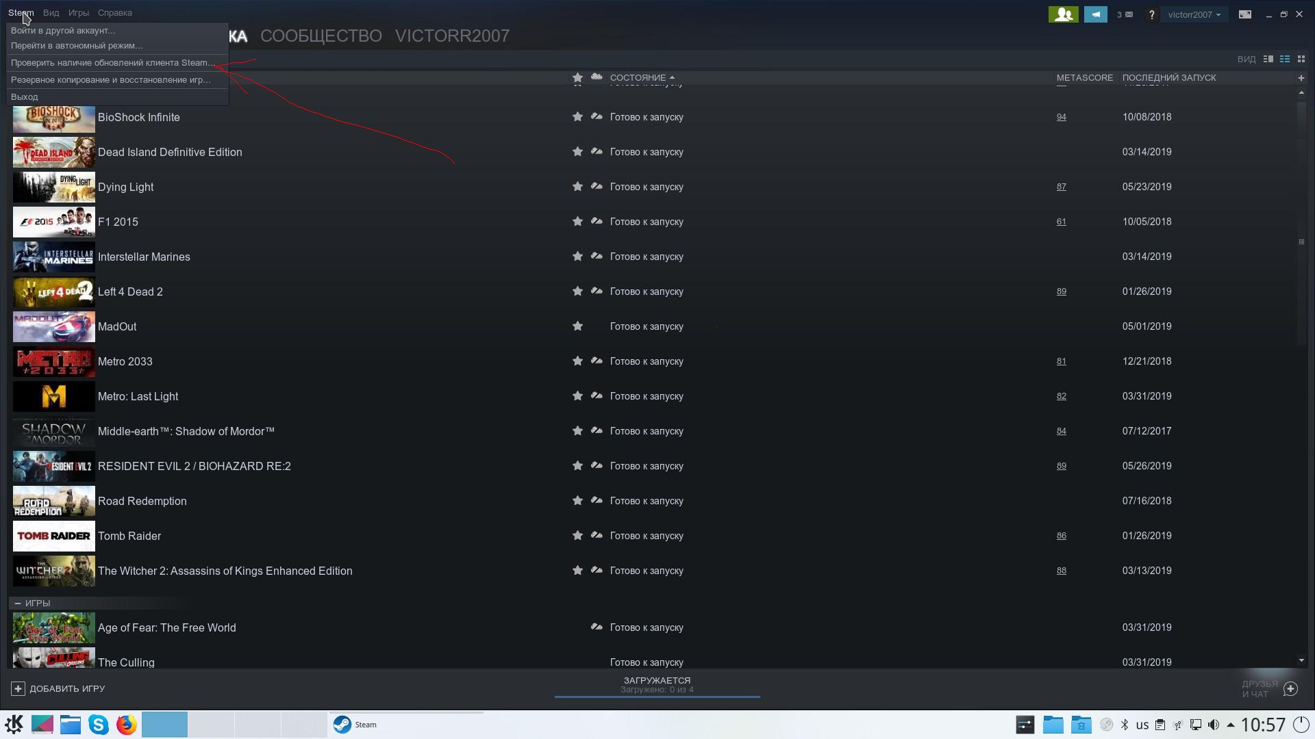Click ДОБАВИТЬ ИГРУ button
The width and height of the screenshot is (1315, 739).
click(x=58, y=688)
